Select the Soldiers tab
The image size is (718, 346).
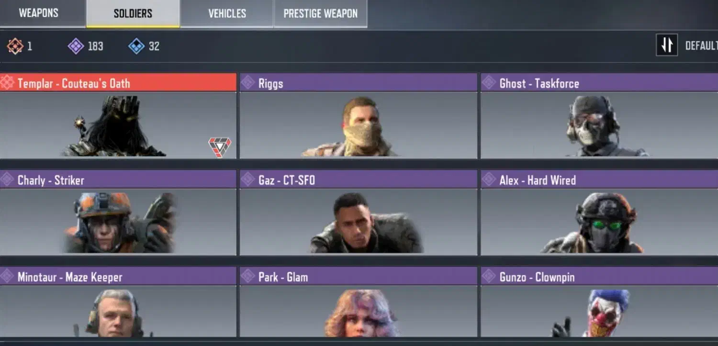click(133, 13)
